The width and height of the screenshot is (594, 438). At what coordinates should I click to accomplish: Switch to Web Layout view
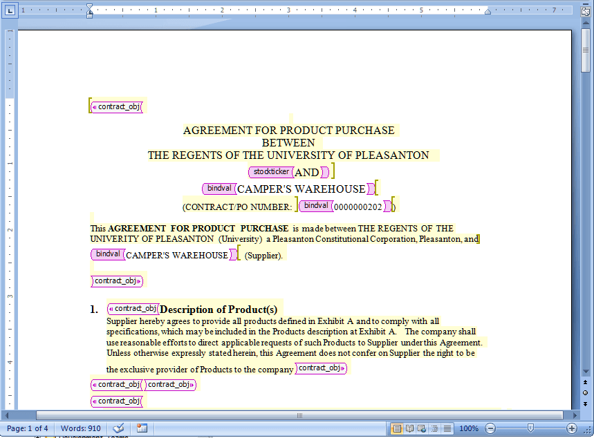coord(423,429)
